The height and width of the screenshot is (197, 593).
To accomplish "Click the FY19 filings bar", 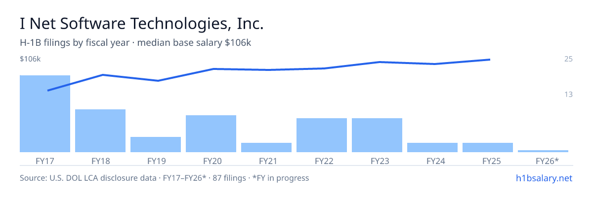I will pos(156,144).
